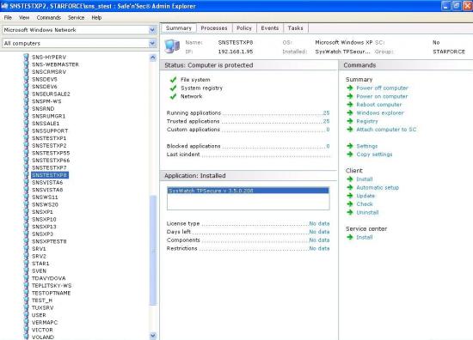Click the Automatic setup link

click(378, 188)
